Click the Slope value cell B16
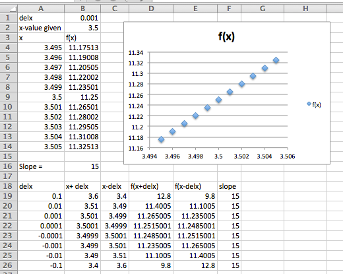The height and width of the screenshot is (274, 343). pos(82,166)
